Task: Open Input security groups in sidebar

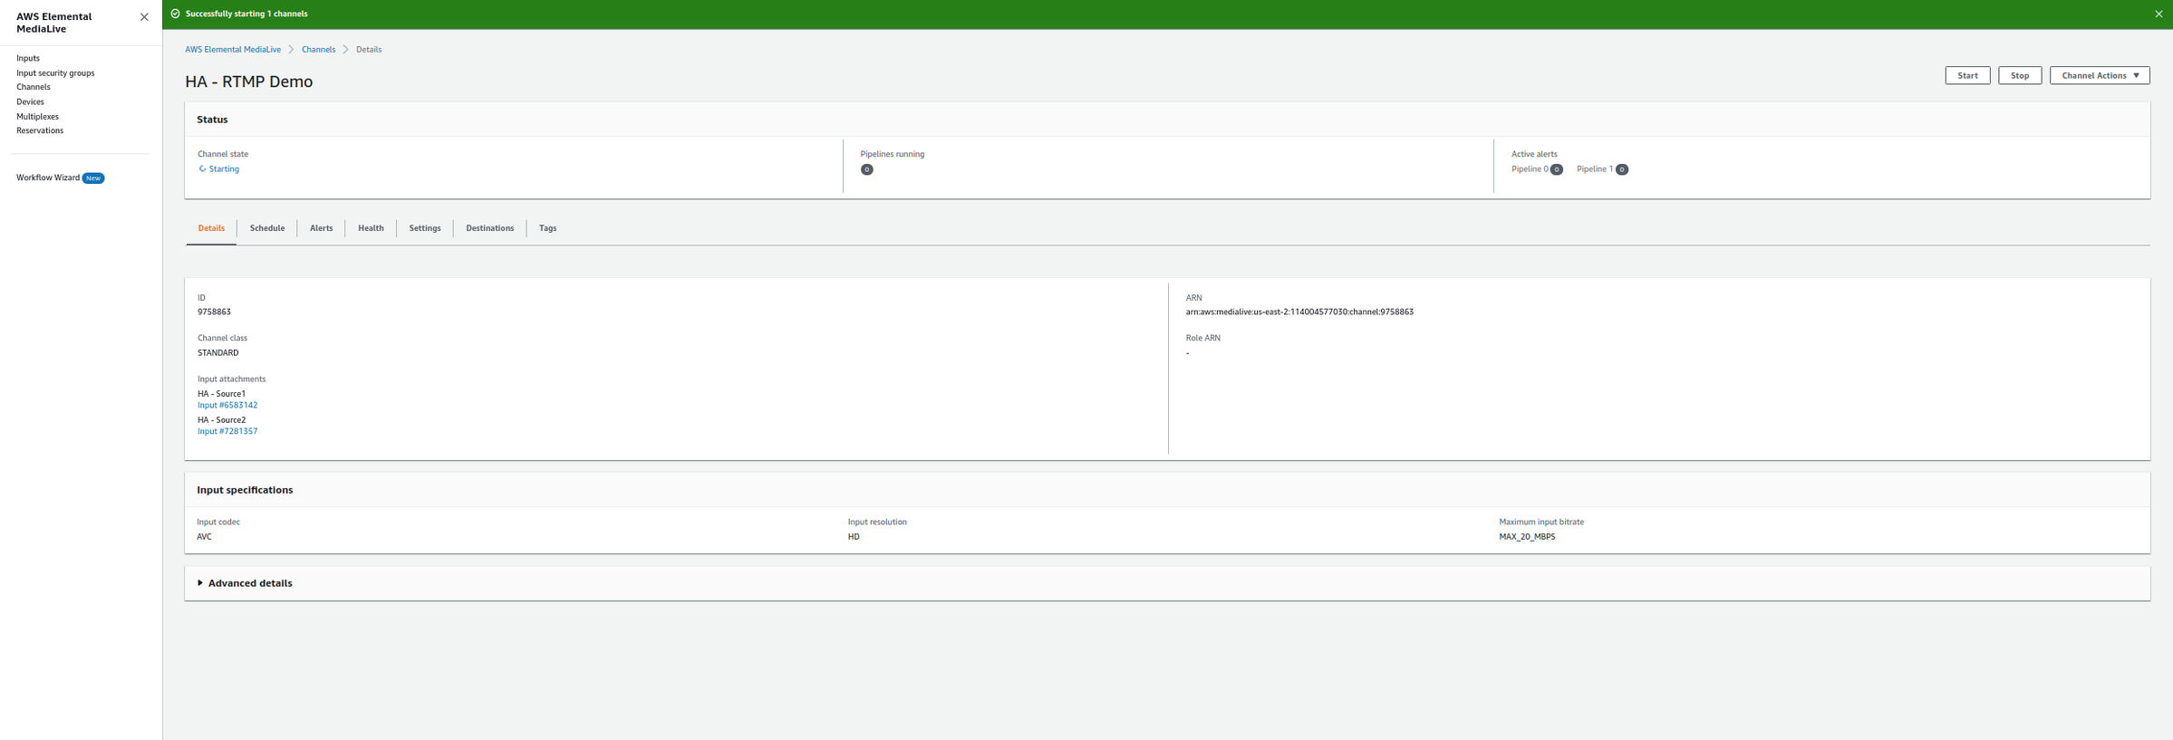Action: point(55,73)
